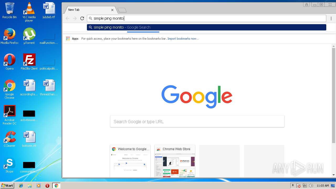336x189 pixels.
Task: Select mailfunction desktop file
Action: tap(49, 39)
